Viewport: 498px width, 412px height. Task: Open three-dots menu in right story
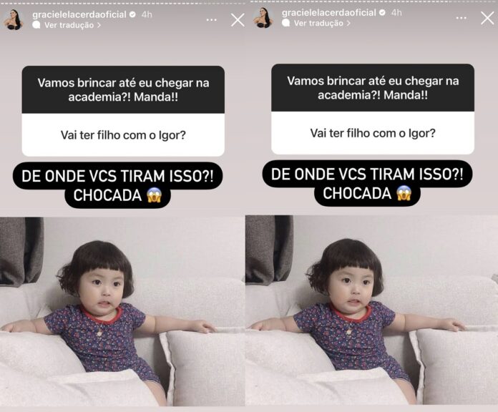click(x=461, y=18)
